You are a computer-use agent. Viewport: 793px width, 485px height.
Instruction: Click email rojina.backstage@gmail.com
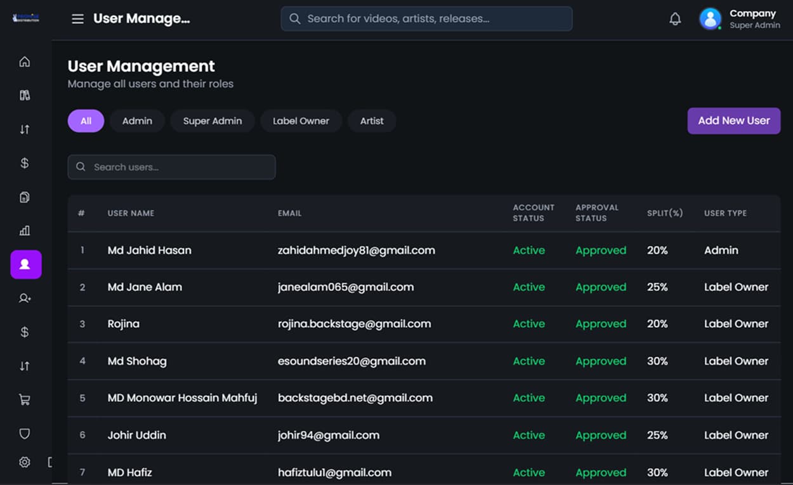[x=354, y=324]
